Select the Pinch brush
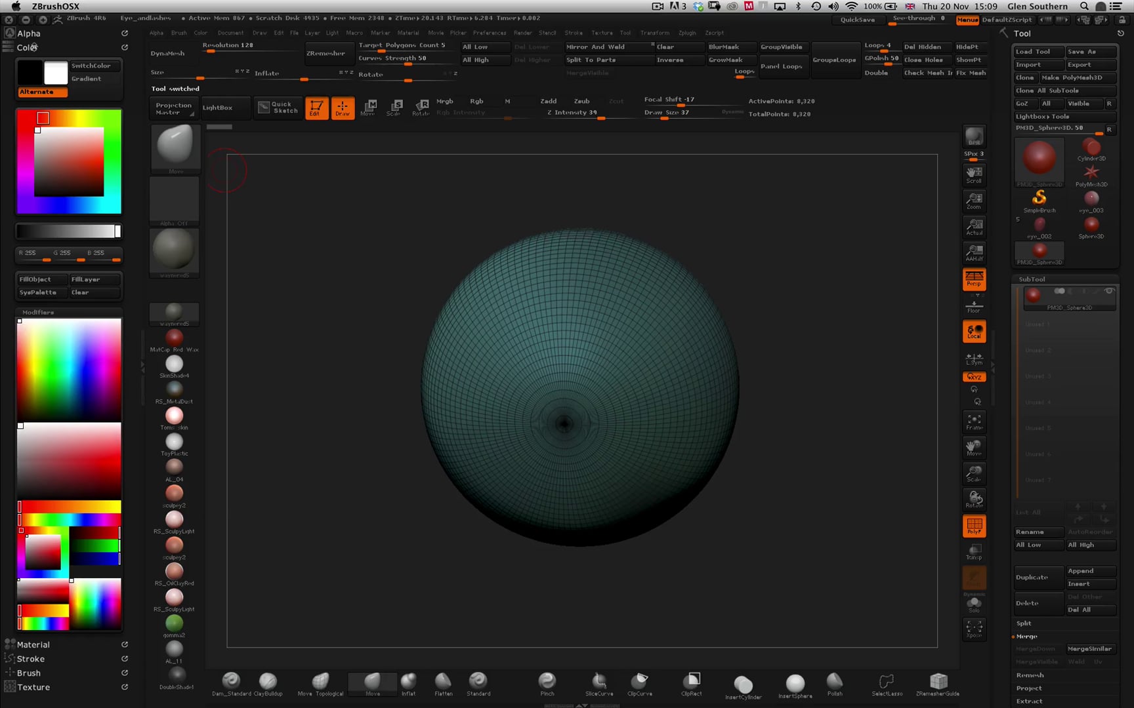The height and width of the screenshot is (708, 1134). pos(547,682)
